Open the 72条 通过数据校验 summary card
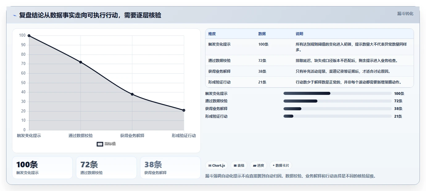 pos(106,168)
